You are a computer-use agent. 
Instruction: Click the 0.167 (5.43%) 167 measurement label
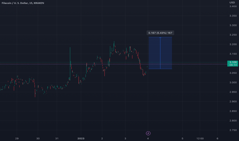click(160, 33)
